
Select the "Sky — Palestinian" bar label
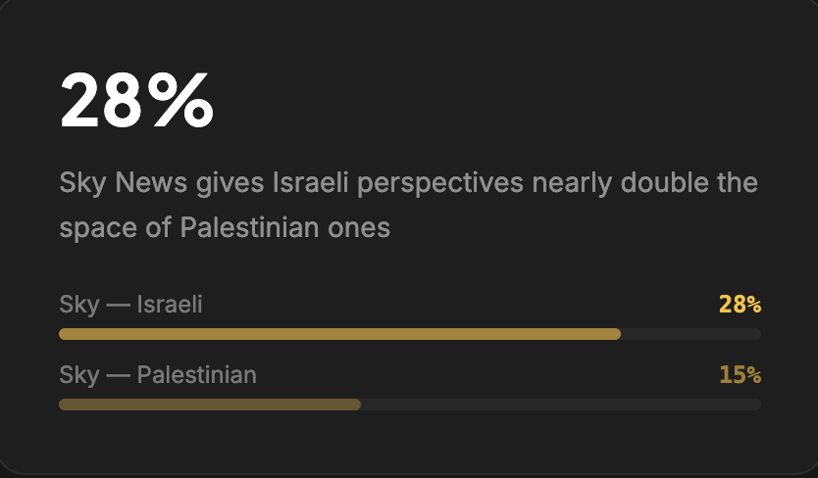click(x=158, y=375)
